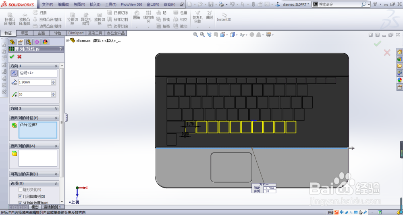Expand the 方向 2 section
This screenshot has height=215, width=403.
(56, 109)
